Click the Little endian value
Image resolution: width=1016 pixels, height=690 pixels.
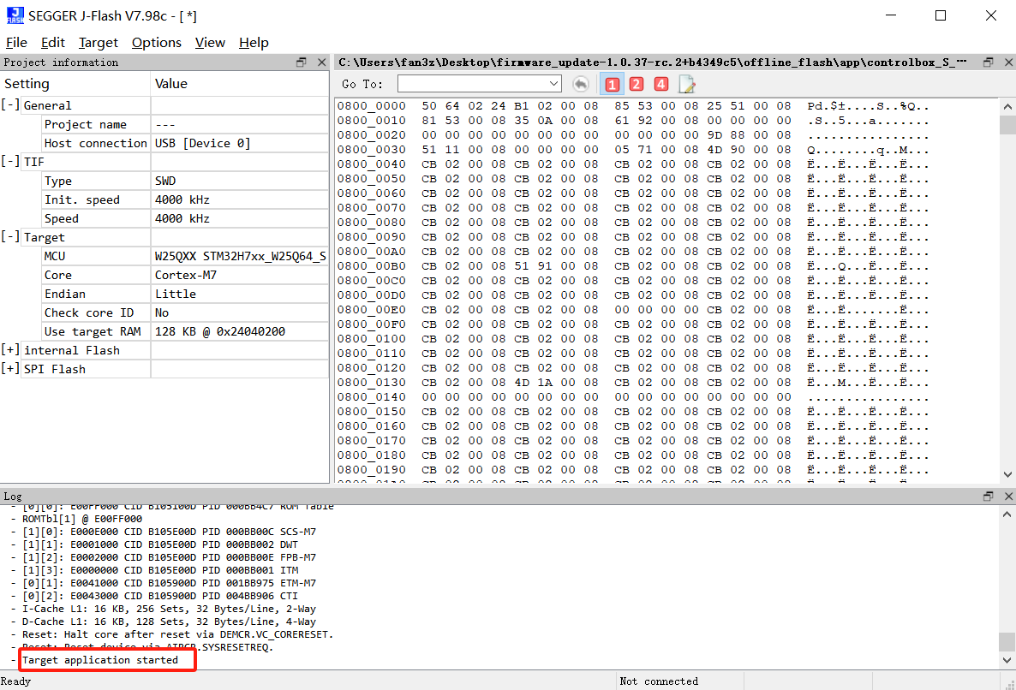[175, 294]
